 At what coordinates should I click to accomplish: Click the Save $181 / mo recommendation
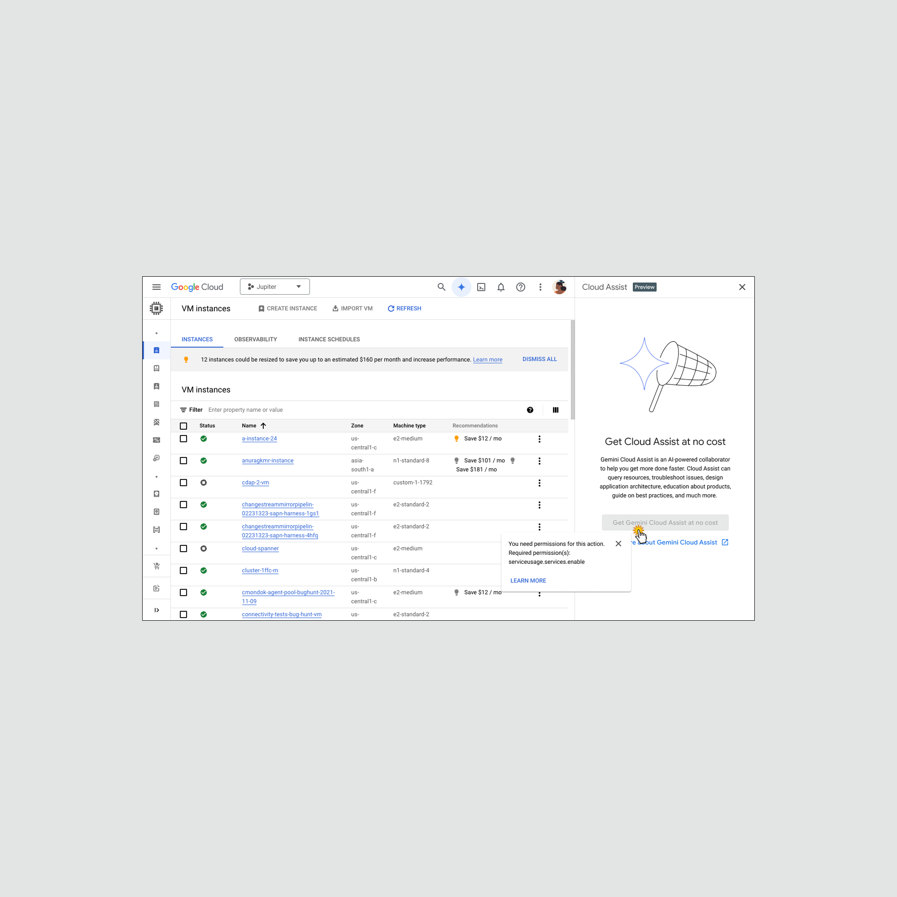pyautogui.click(x=476, y=470)
